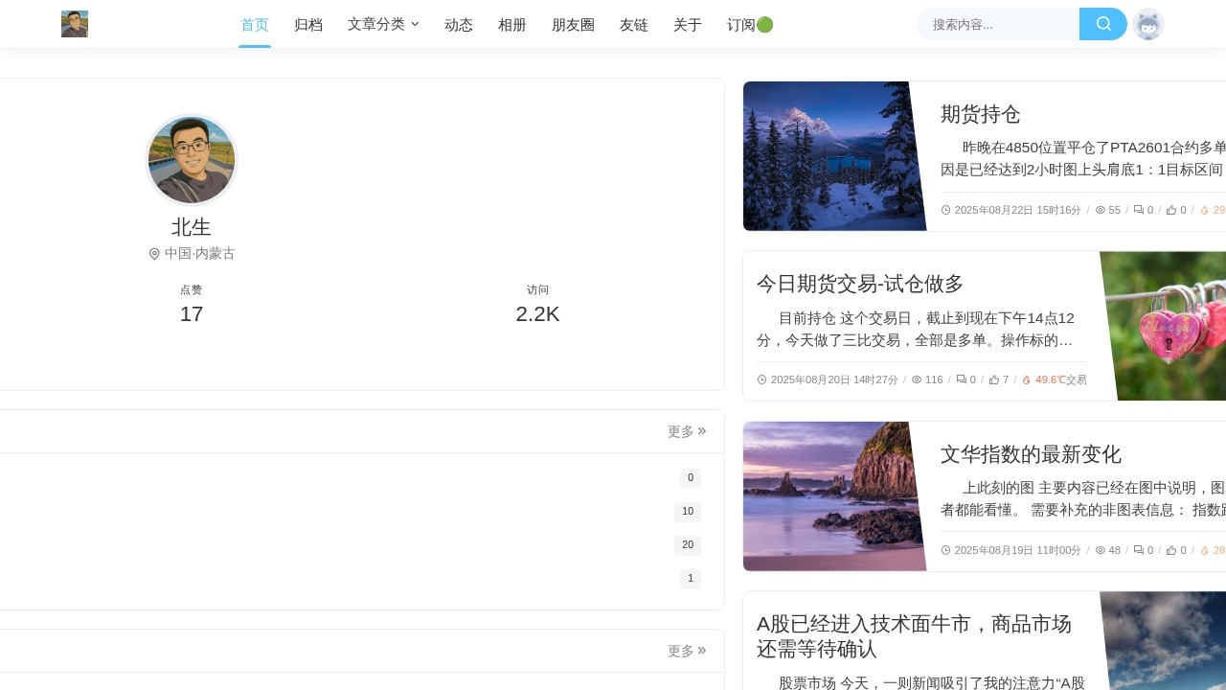Click the site logo in header

click(75, 24)
